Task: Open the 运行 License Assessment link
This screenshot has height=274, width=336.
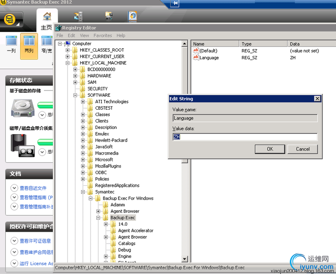Action: (36, 264)
